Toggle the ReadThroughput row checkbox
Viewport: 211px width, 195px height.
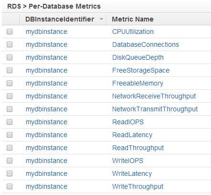[x=10, y=148]
